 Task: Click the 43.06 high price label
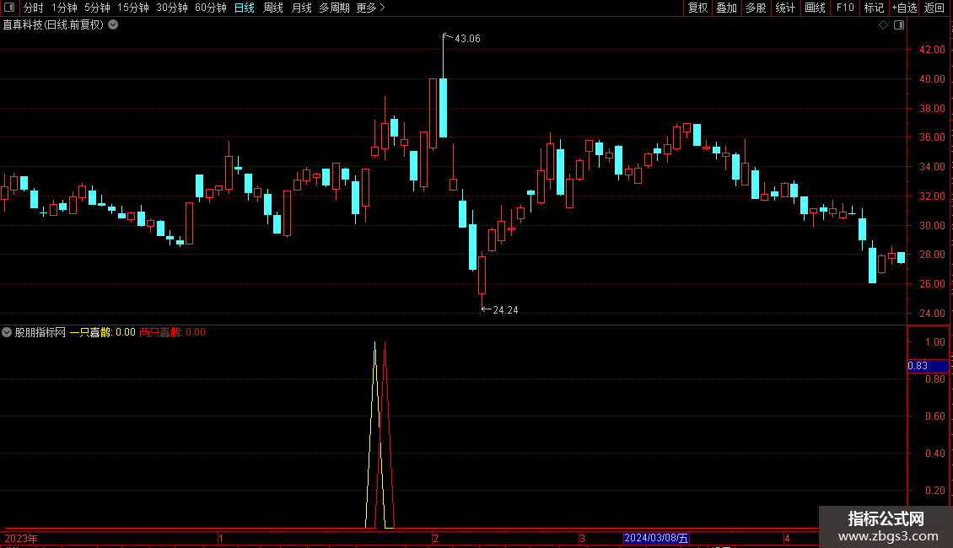(467, 38)
